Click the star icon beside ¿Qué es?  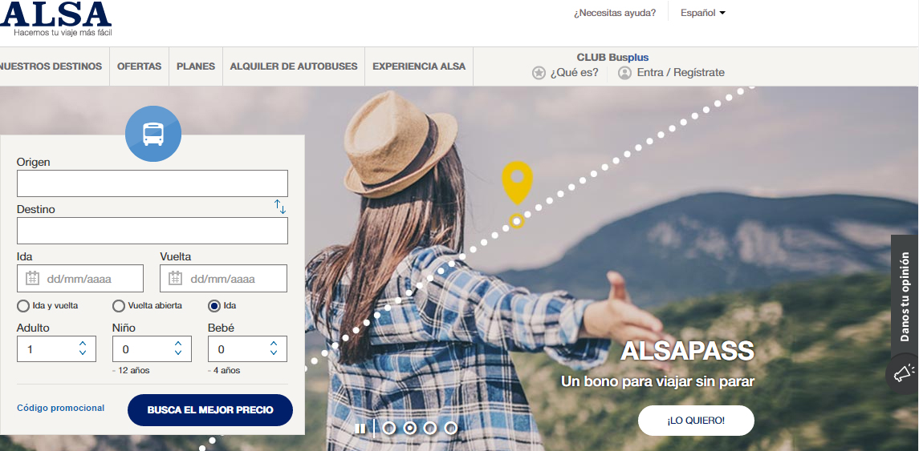[x=539, y=73]
